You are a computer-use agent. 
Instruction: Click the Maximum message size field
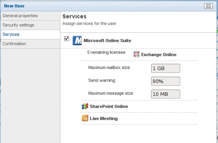[166, 94]
